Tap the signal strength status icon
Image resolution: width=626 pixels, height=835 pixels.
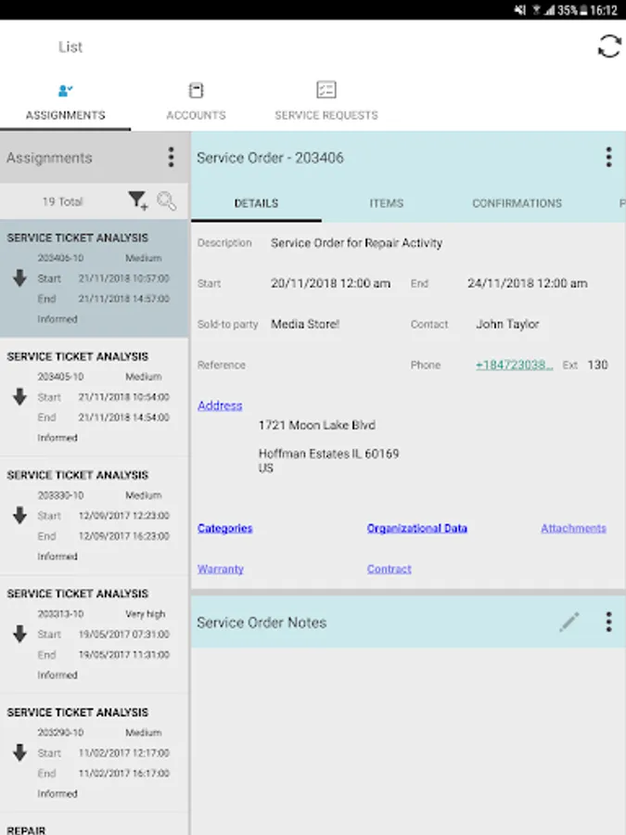549,10
